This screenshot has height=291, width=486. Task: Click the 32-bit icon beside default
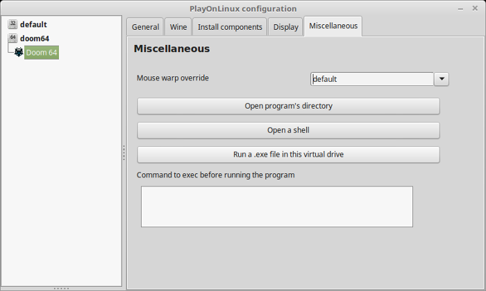point(12,24)
